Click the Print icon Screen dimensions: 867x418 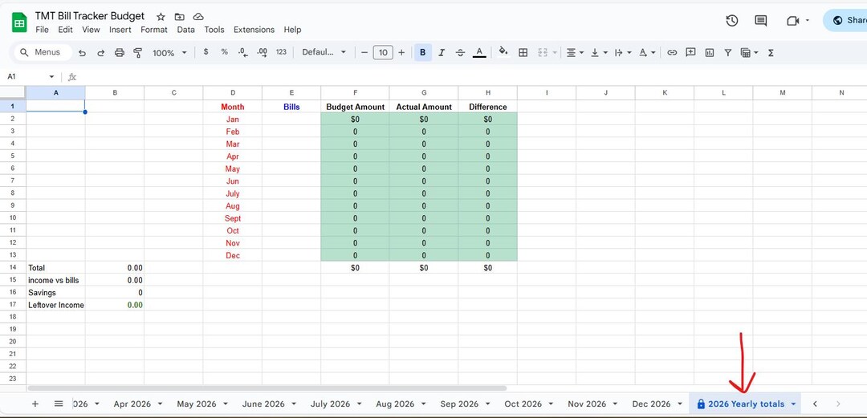[120, 52]
